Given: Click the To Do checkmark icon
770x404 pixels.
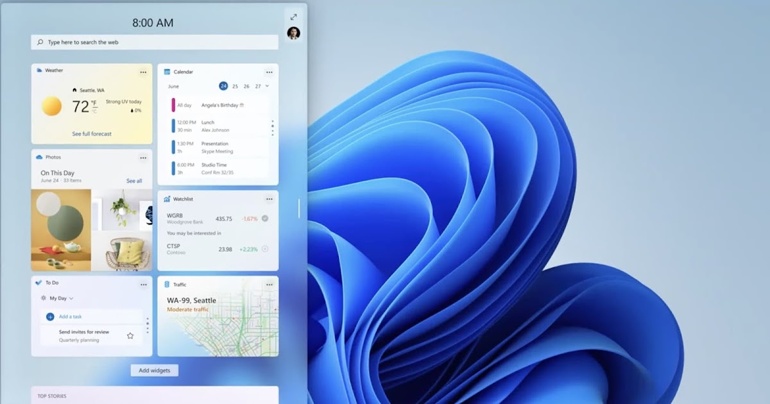Looking at the screenshot, I should [38, 283].
